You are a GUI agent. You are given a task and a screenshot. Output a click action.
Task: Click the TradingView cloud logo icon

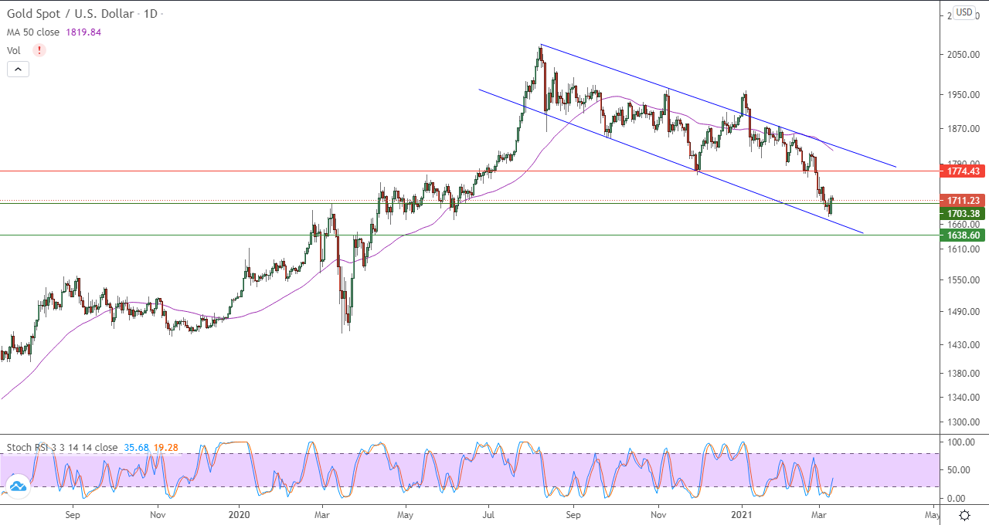(17, 485)
